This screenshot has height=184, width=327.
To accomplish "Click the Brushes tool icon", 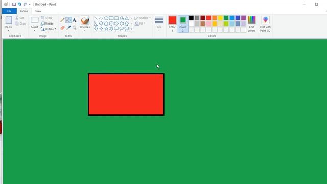I will pos(85,20).
